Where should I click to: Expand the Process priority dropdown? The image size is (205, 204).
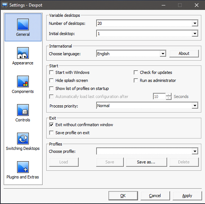195,106
